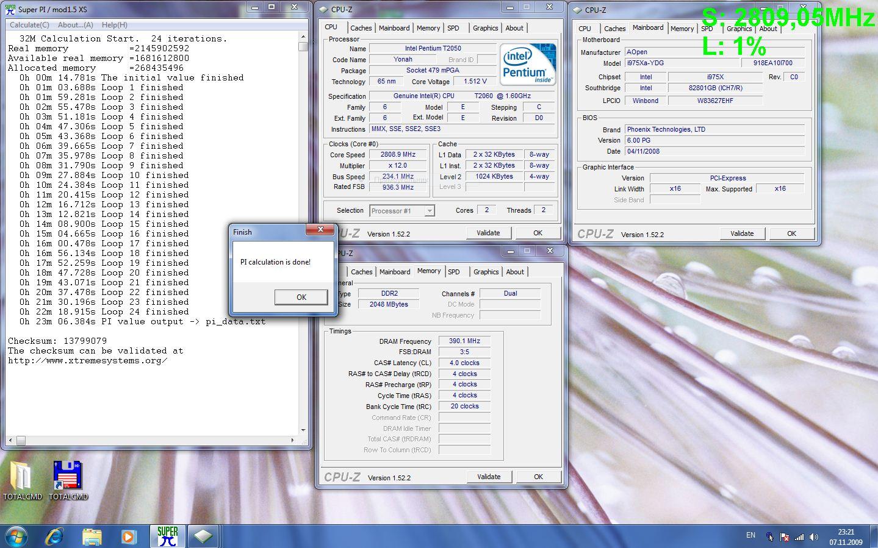Launch Internet Explorer from the taskbar
Image resolution: width=878 pixels, height=548 pixels.
click(x=55, y=536)
